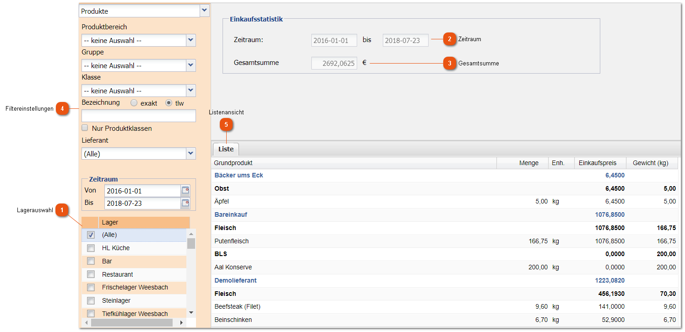Check the Tiefkühllager Weesbach checkbox
This screenshot has height=332, width=685.
click(x=91, y=314)
